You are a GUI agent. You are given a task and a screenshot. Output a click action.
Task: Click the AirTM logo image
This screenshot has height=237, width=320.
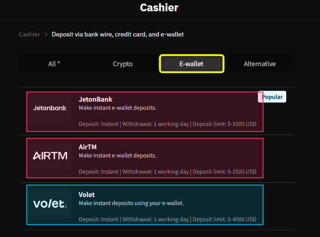point(50,156)
